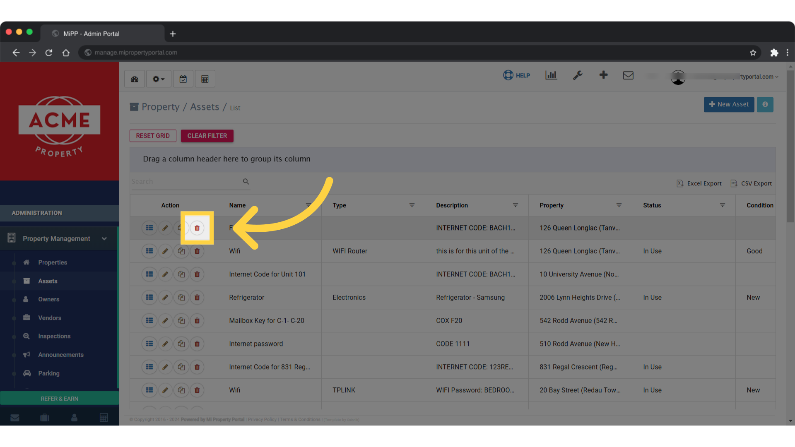Image resolution: width=795 pixels, height=447 pixels.
Task: View details of Internet password via list icon
Action: (x=149, y=344)
